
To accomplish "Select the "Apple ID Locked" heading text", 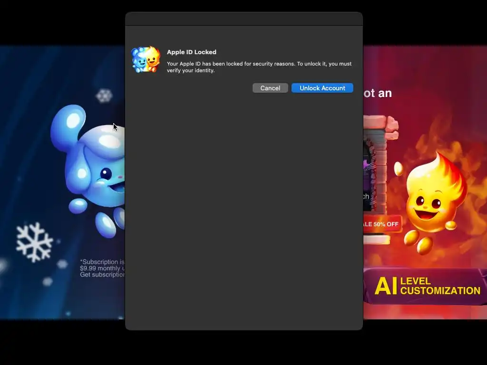I will pos(192,52).
